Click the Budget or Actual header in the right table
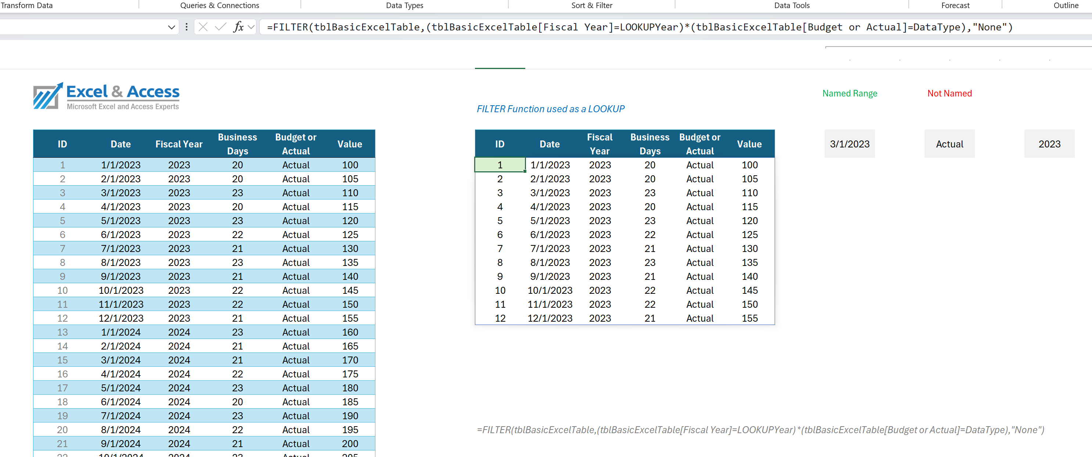The width and height of the screenshot is (1092, 457). click(x=700, y=144)
